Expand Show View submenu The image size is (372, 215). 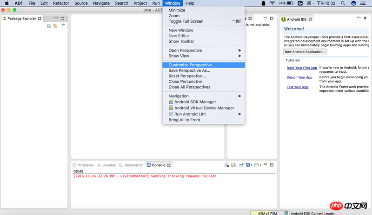point(204,56)
